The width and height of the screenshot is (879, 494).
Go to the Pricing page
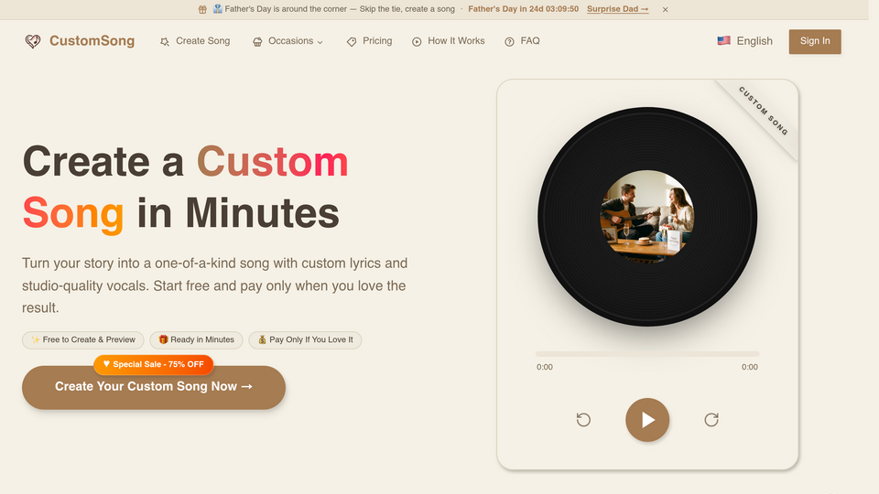point(369,41)
